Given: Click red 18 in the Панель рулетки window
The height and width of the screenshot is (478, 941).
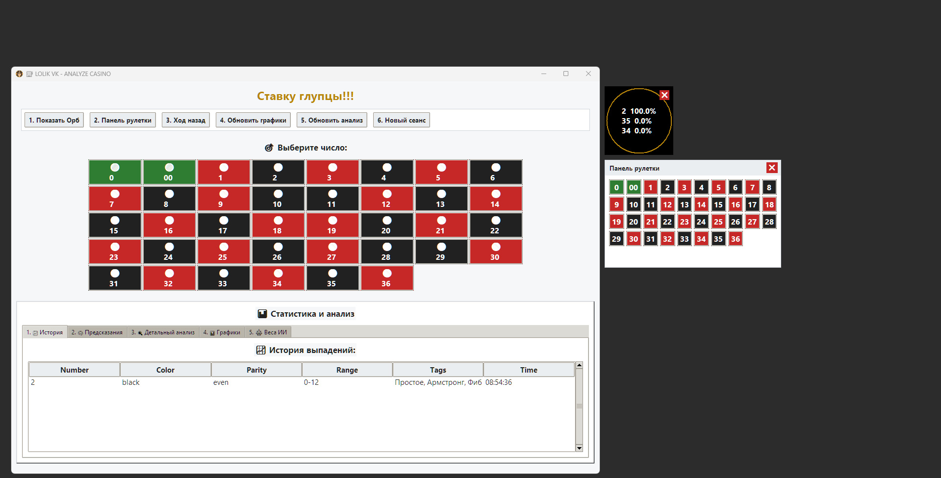Looking at the screenshot, I should [x=769, y=204].
